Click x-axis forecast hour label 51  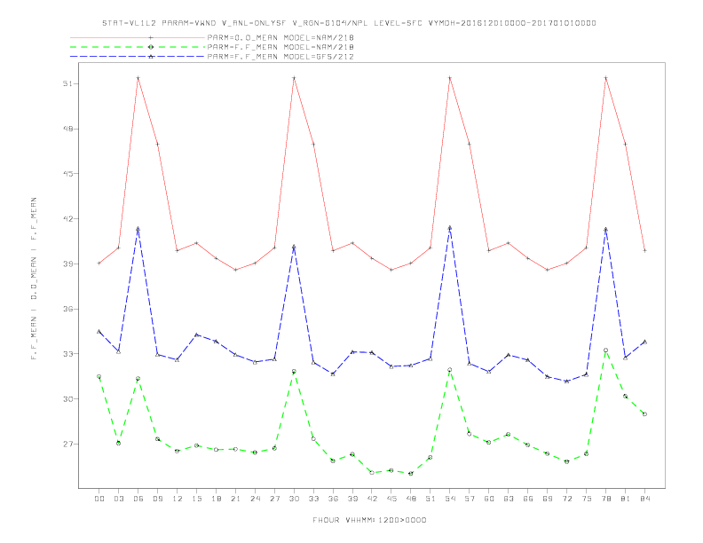tap(430, 499)
